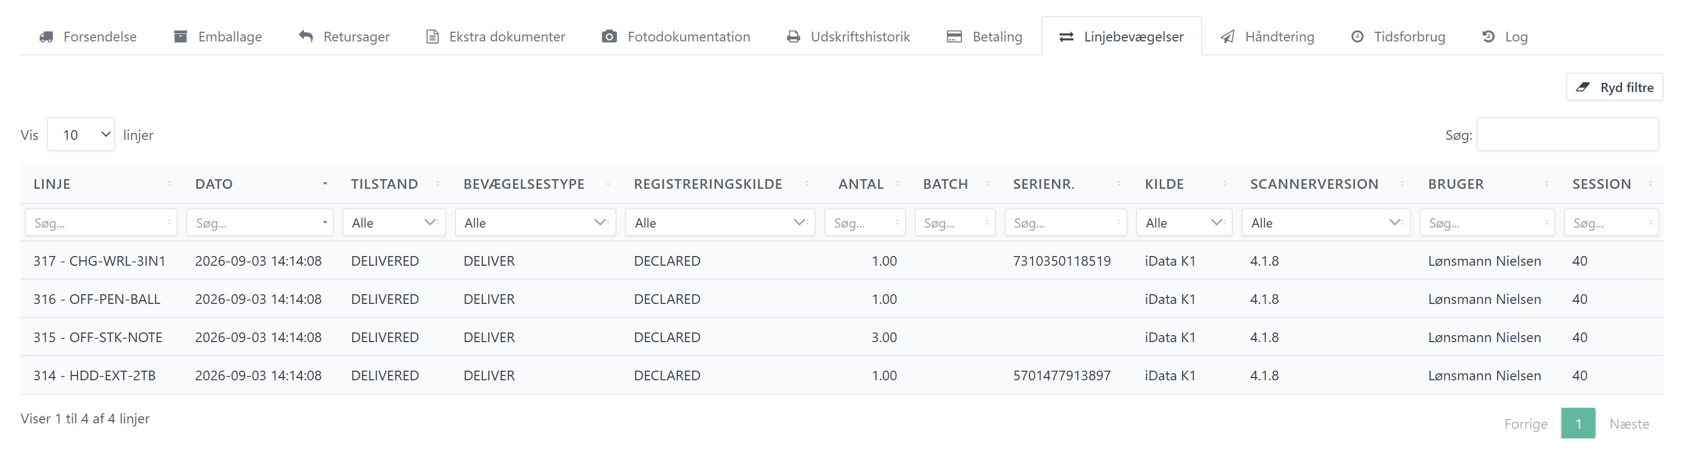Click the eraser icon in Ryd filtre

point(1583,87)
